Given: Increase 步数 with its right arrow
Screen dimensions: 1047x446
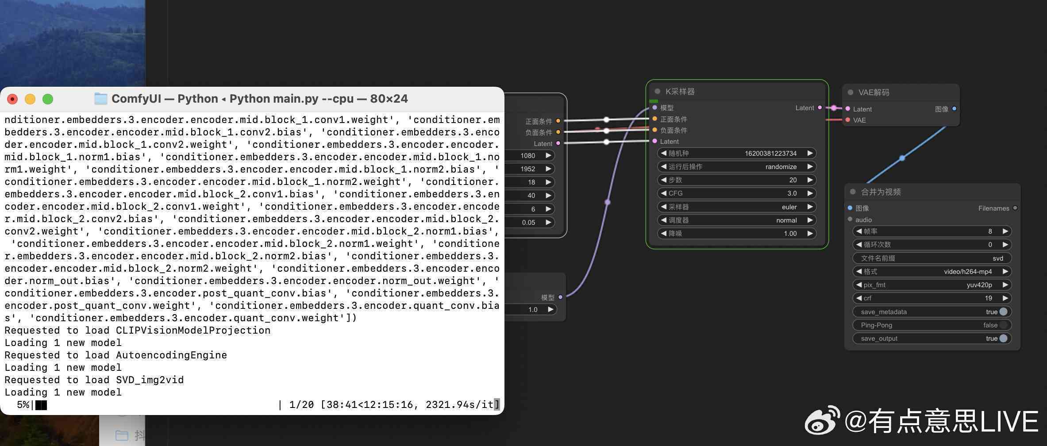Looking at the screenshot, I should click(x=810, y=180).
